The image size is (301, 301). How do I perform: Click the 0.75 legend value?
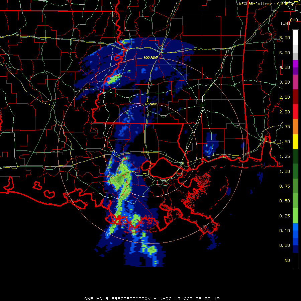[x=285, y=186]
